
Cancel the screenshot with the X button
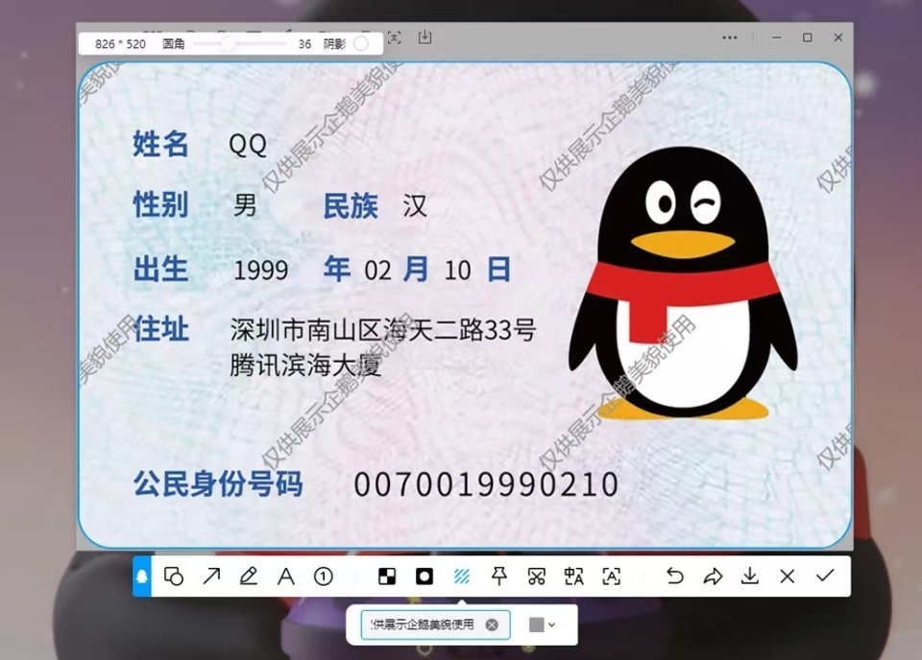[x=788, y=577]
